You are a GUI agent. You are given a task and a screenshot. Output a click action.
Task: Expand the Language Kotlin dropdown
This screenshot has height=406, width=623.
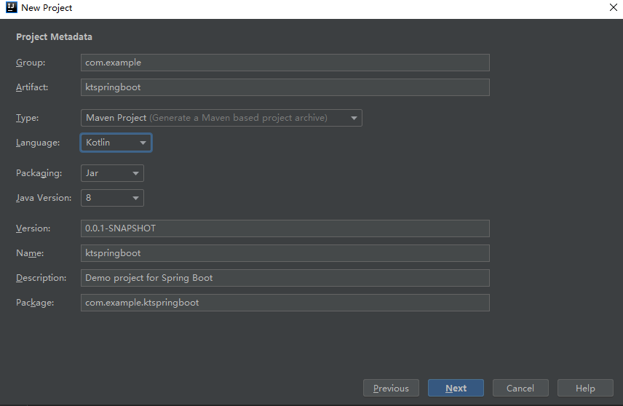pyautogui.click(x=116, y=143)
